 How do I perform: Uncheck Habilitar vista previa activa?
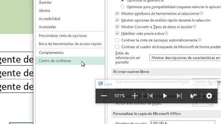point(117,33)
